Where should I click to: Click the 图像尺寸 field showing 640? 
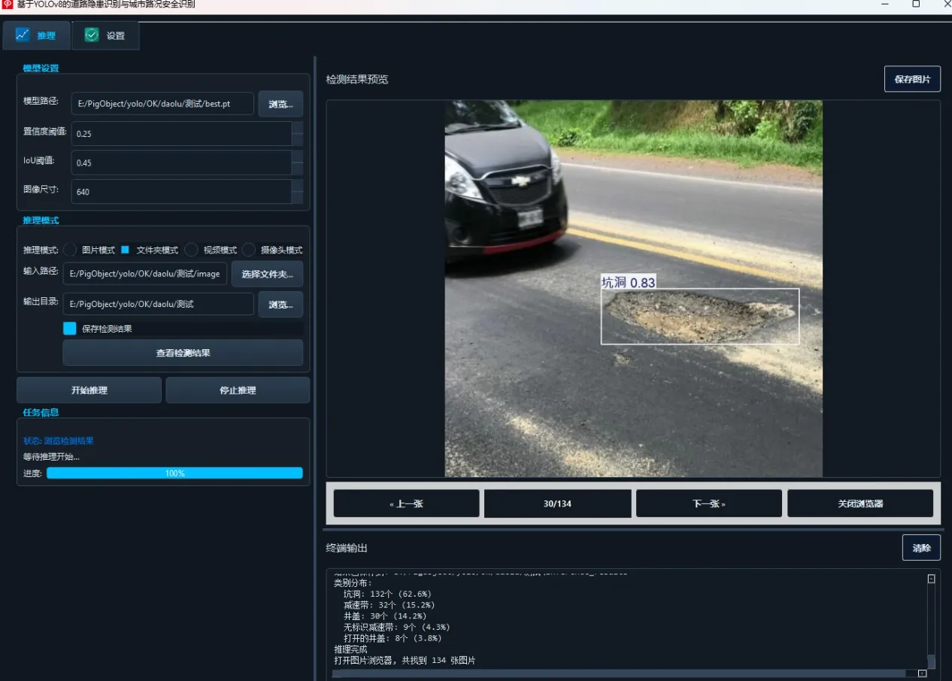click(x=181, y=191)
